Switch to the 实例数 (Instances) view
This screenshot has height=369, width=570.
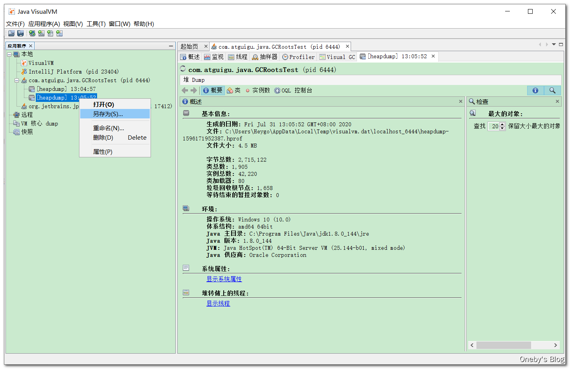(258, 90)
